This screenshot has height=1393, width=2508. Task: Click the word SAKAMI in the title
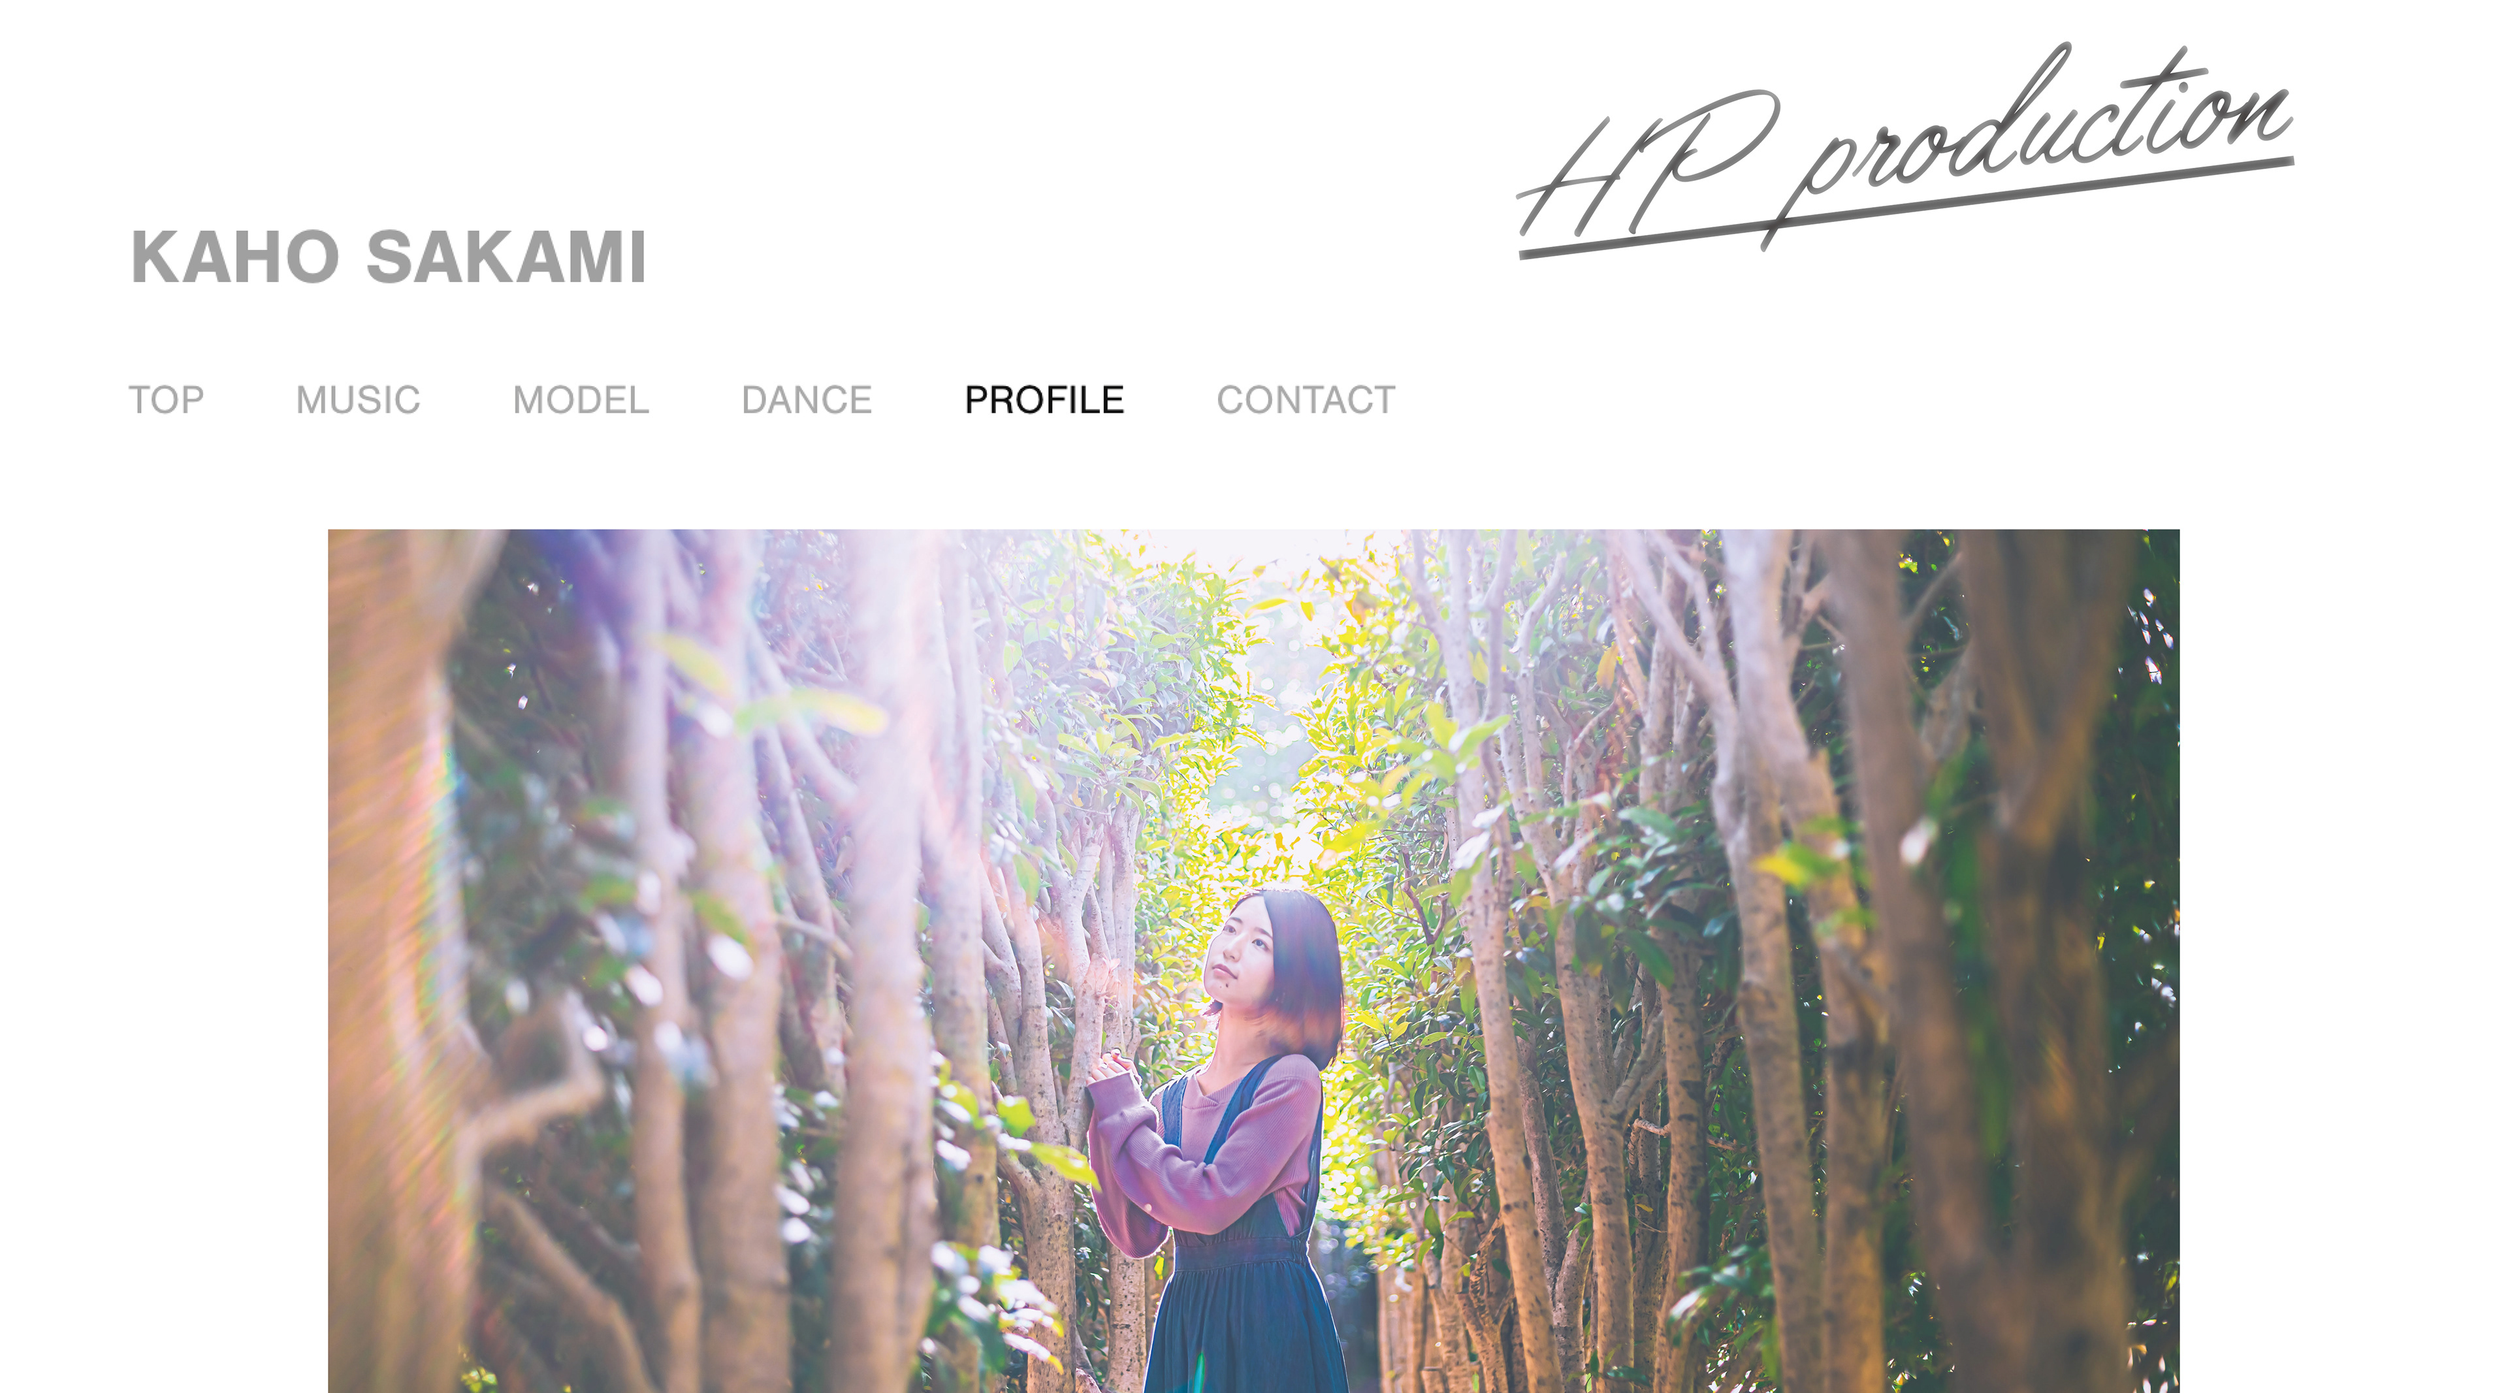point(506,257)
